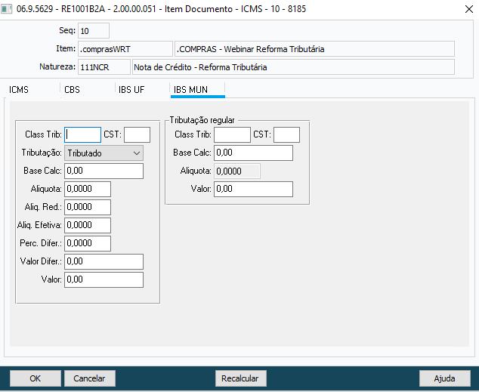Click the Cancelar button
479x392 pixels.
pos(89,378)
